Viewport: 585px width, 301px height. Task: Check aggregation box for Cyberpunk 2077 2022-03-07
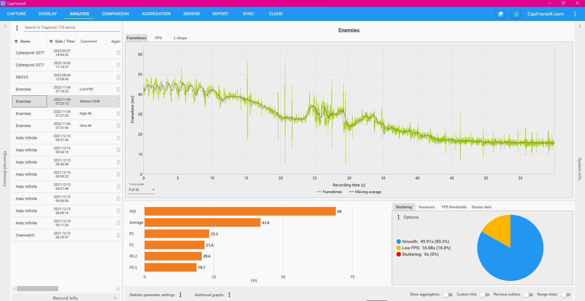pos(119,53)
